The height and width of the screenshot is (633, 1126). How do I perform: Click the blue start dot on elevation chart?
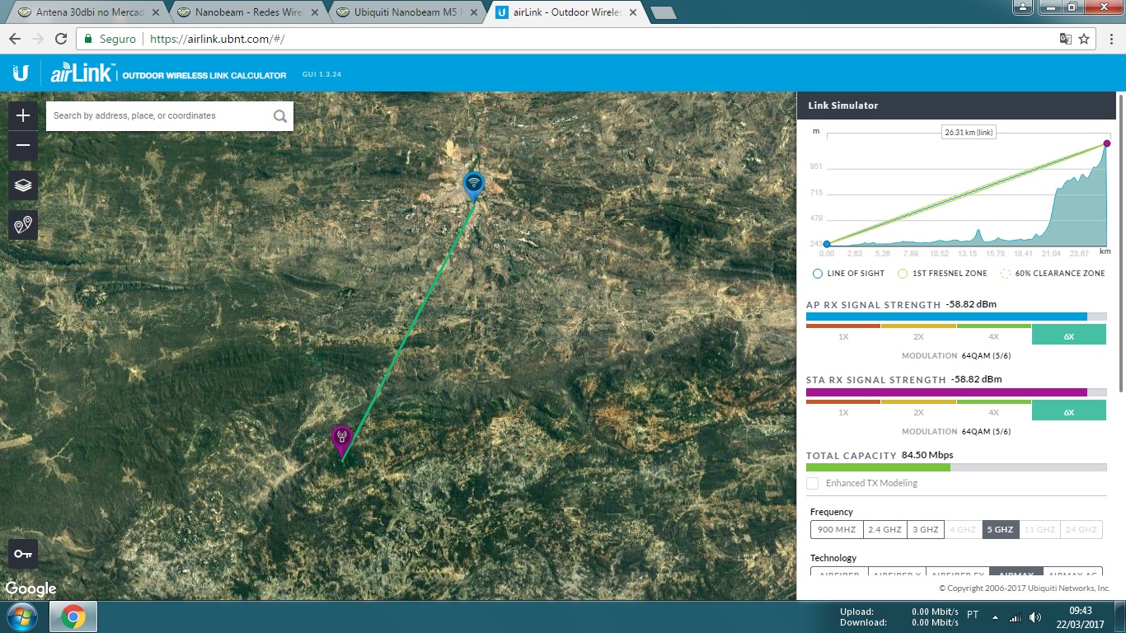[x=827, y=244]
